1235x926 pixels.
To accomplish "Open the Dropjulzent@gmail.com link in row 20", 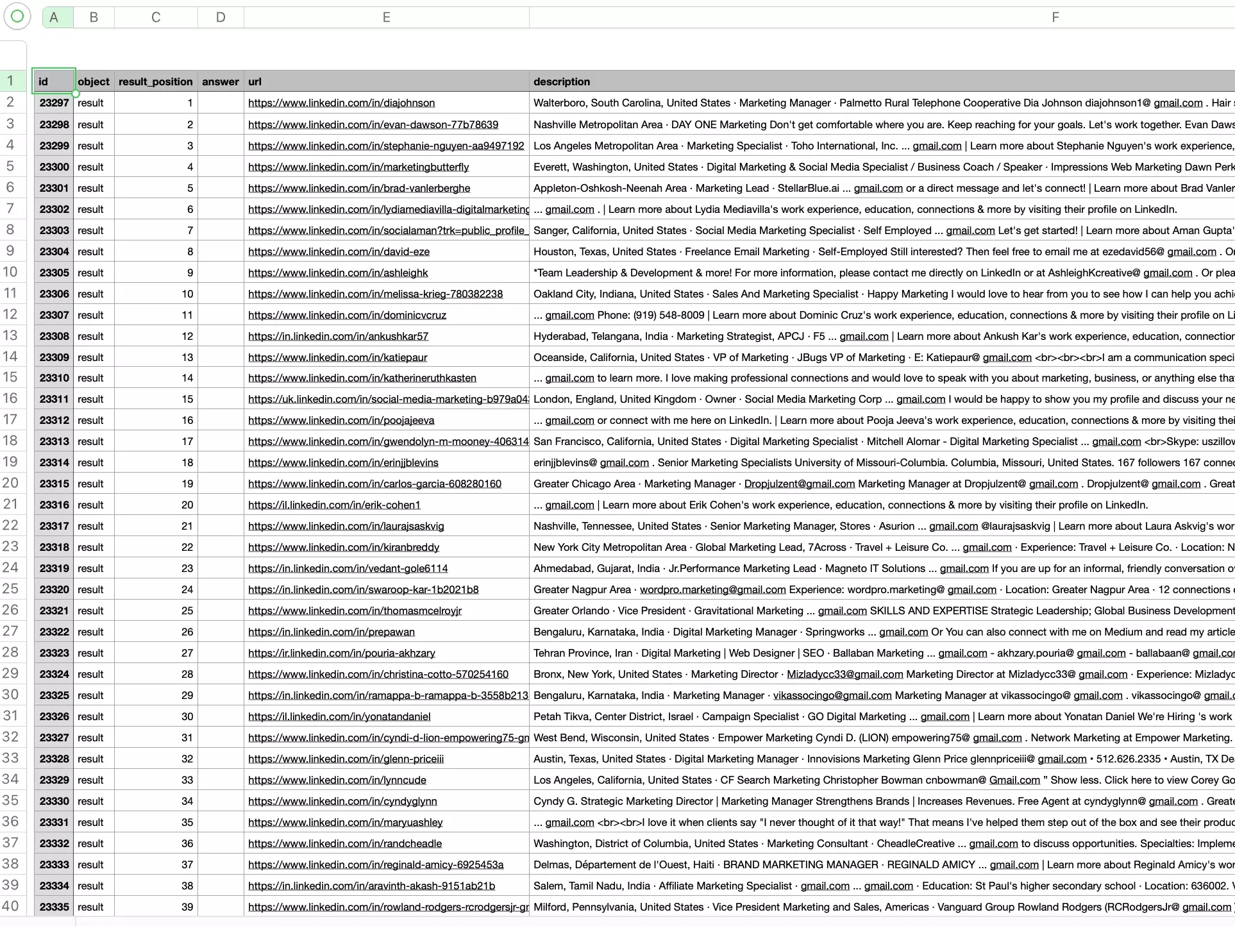I will [x=799, y=484].
